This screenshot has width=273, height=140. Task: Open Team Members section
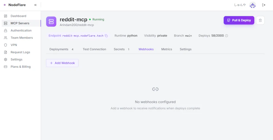coord(21,38)
